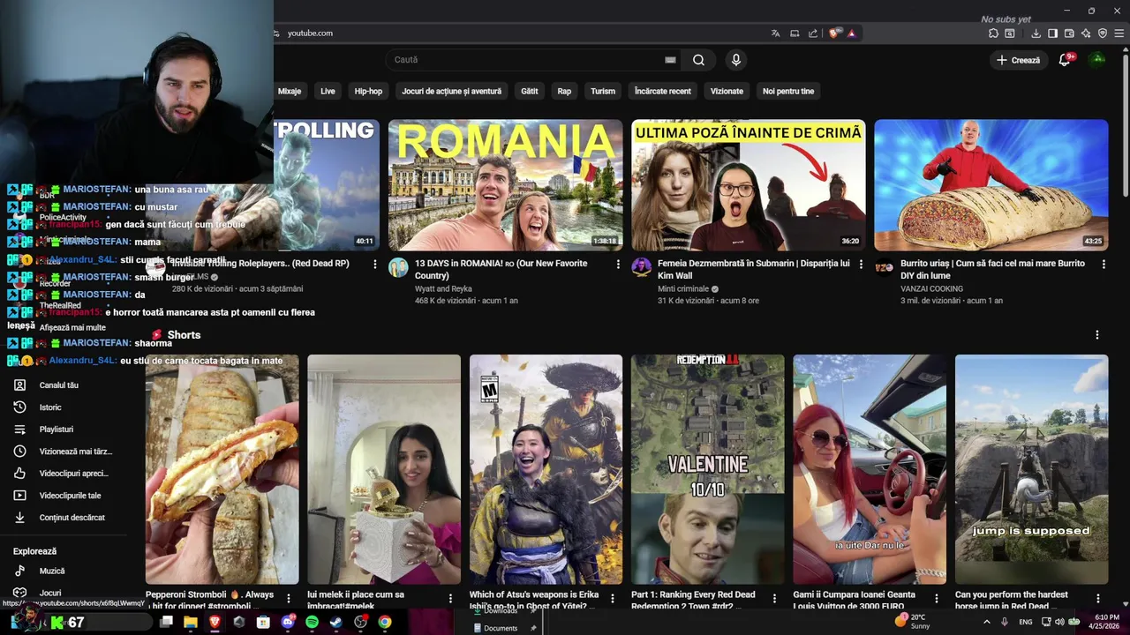Open the VALENTINE 10/10 short thumbnail

pyautogui.click(x=708, y=469)
